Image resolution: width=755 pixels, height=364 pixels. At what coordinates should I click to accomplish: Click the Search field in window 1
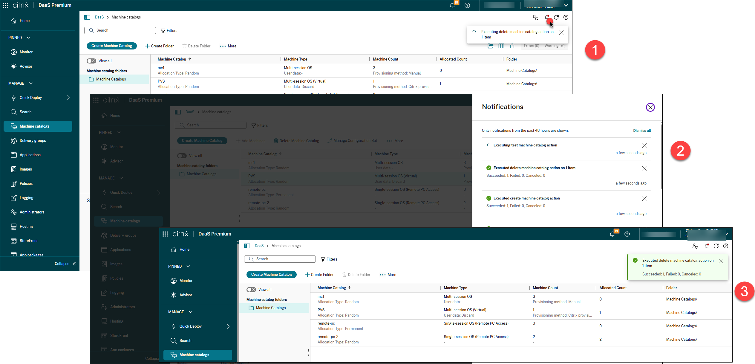120,30
